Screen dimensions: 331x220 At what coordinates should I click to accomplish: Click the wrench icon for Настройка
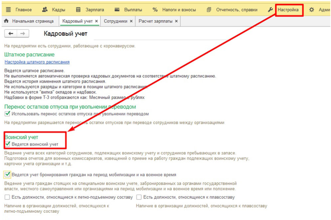point(270,10)
